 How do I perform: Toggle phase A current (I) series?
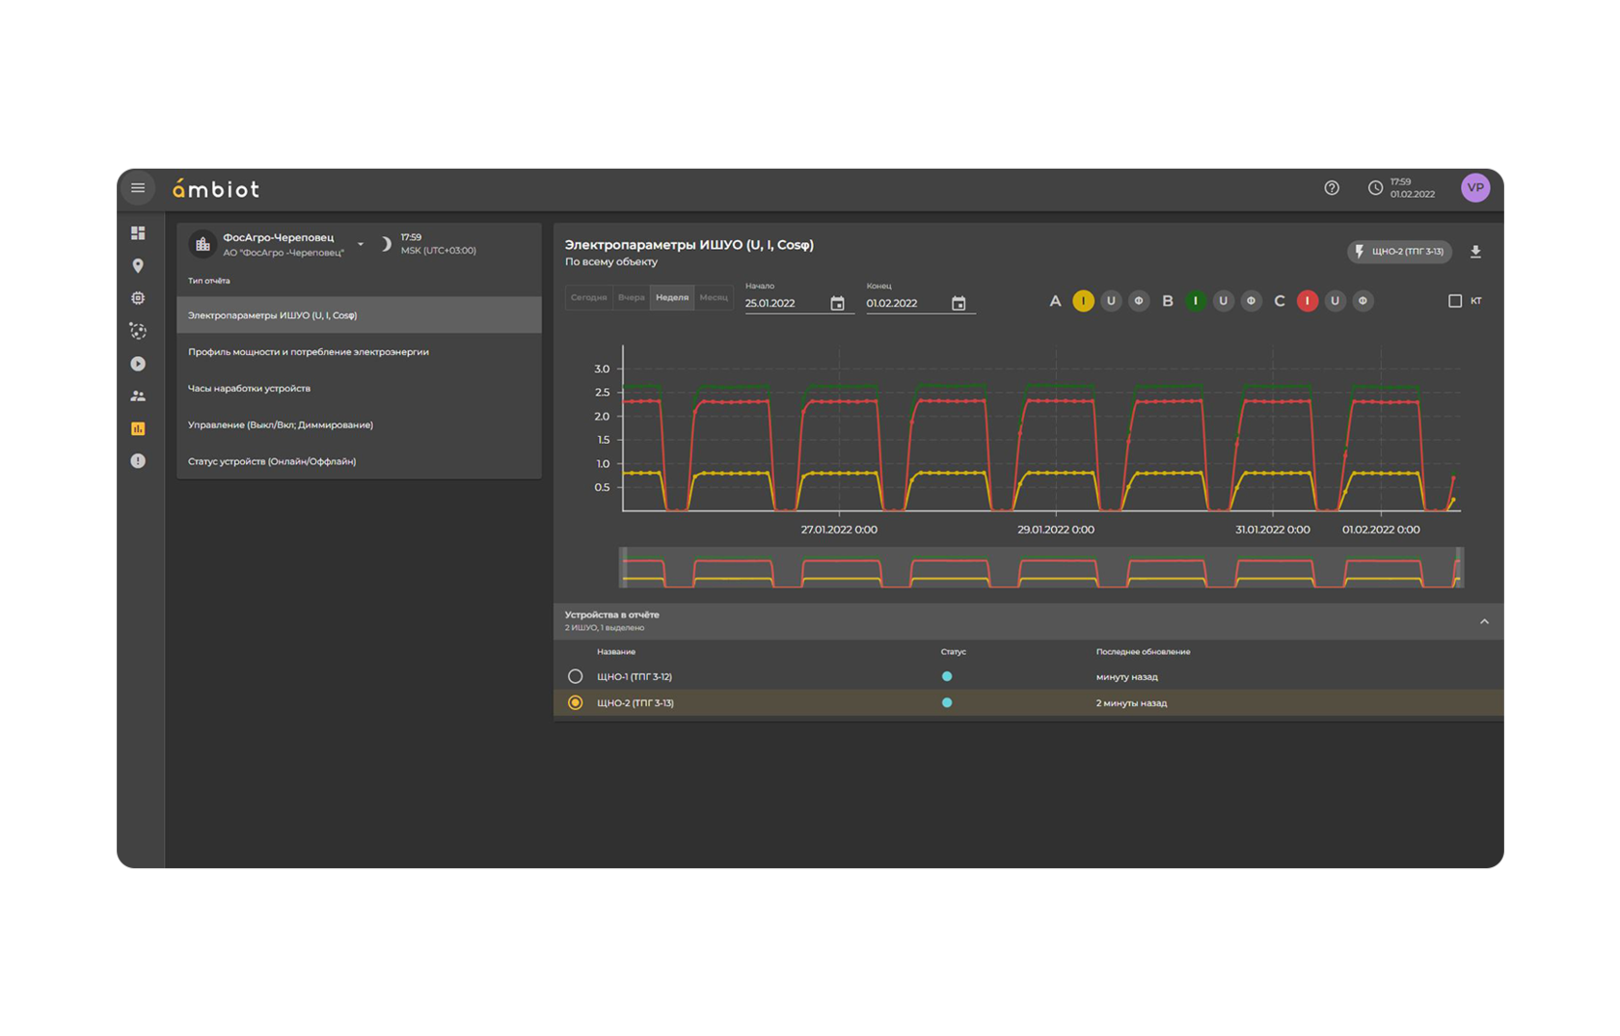click(x=1083, y=301)
